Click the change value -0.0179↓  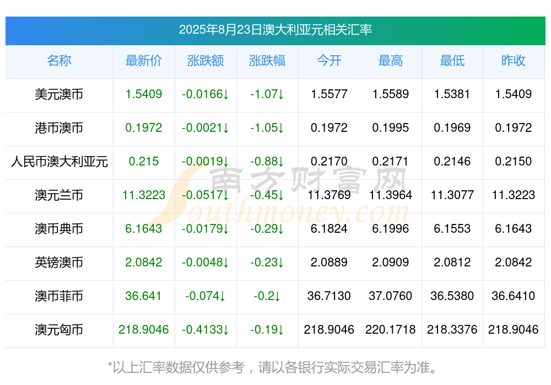point(206,229)
